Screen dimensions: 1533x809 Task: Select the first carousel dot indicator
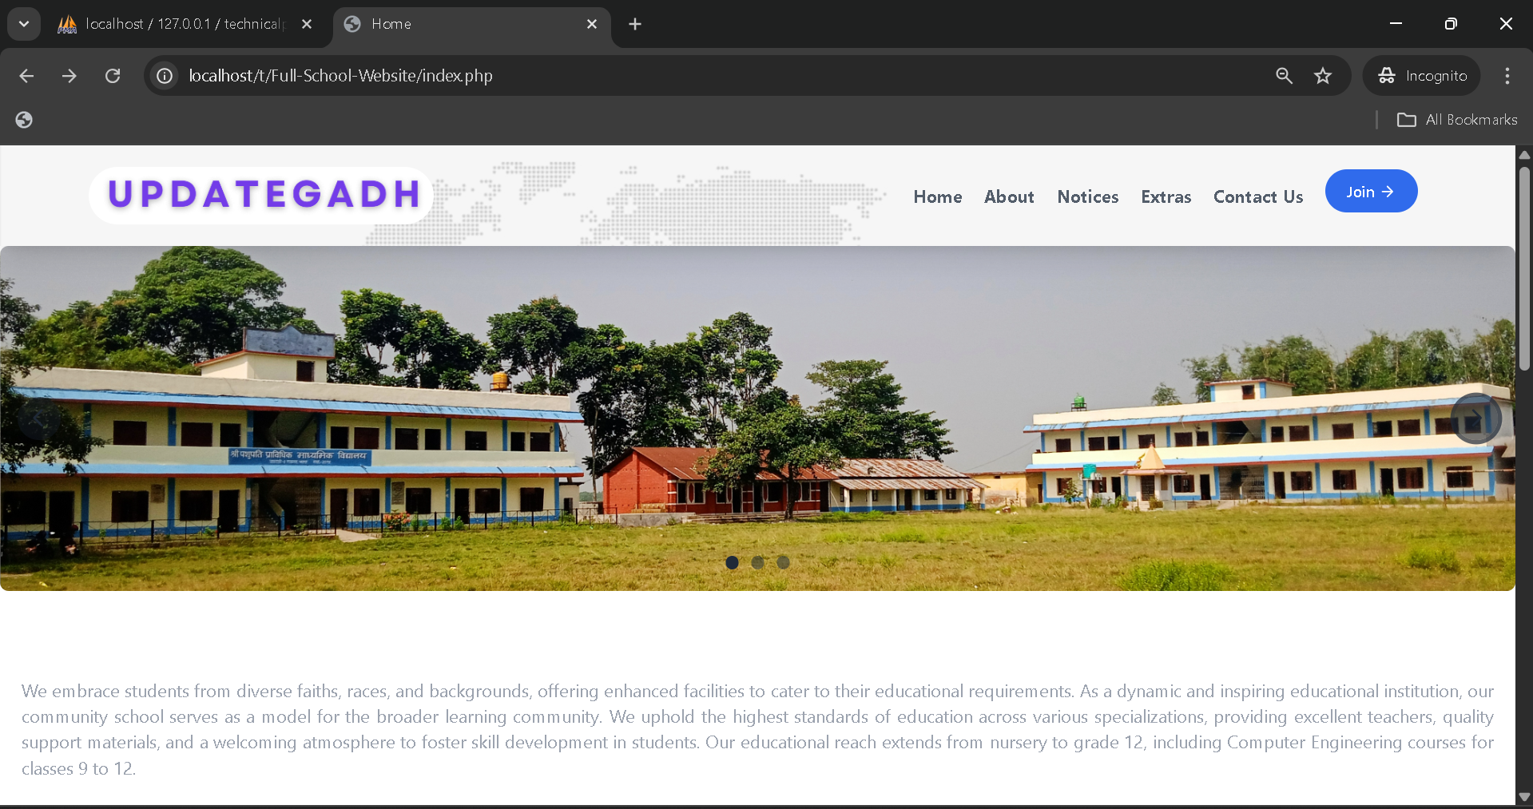[x=732, y=562]
